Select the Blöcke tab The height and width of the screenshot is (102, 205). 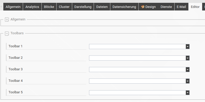(49, 7)
